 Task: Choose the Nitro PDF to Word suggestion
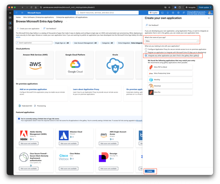coord(170,67)
